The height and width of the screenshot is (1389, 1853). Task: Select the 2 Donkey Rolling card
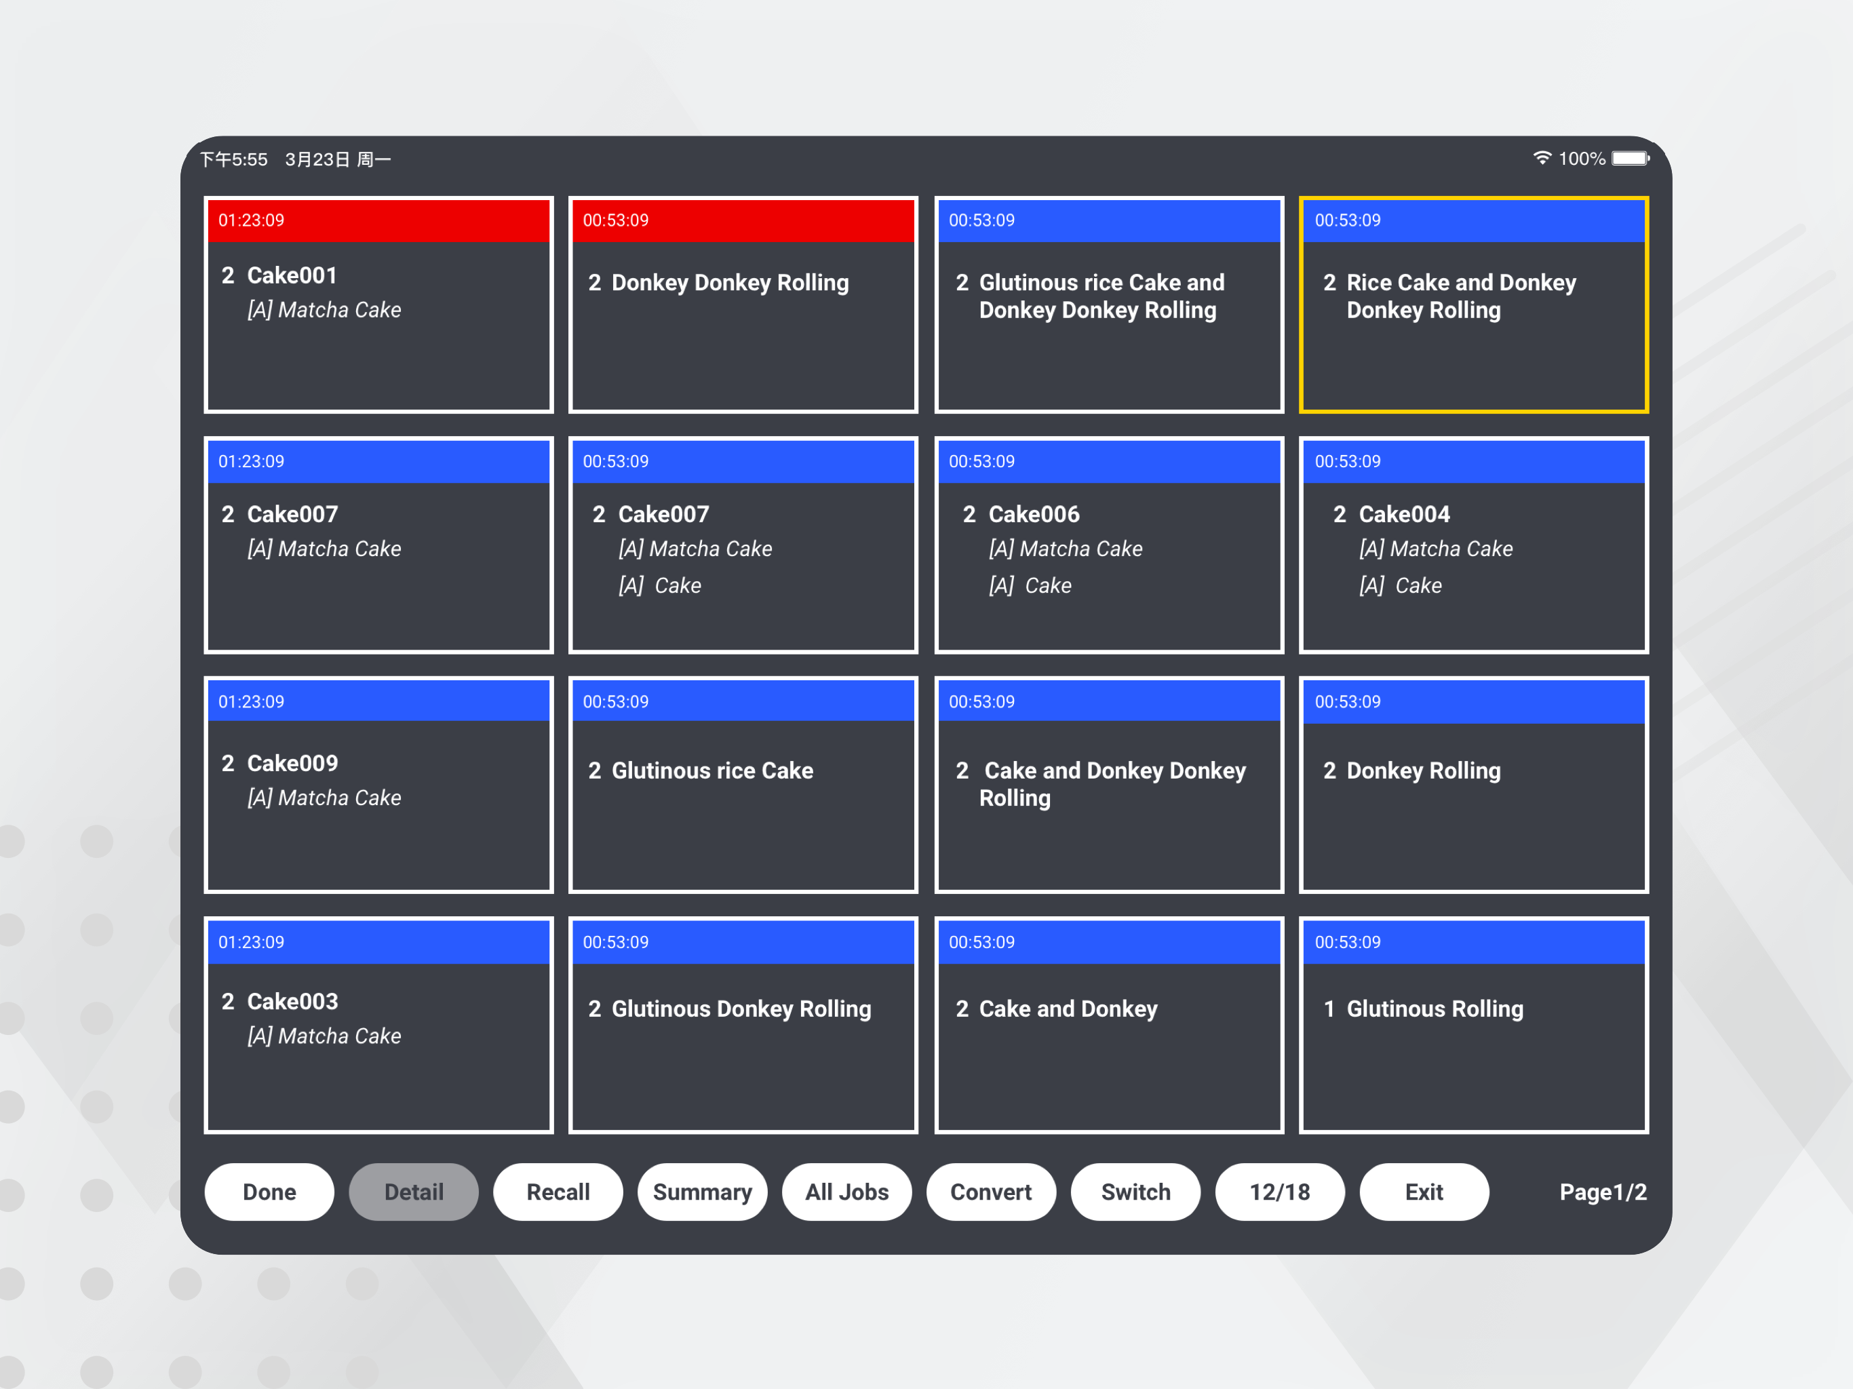(x=1475, y=785)
